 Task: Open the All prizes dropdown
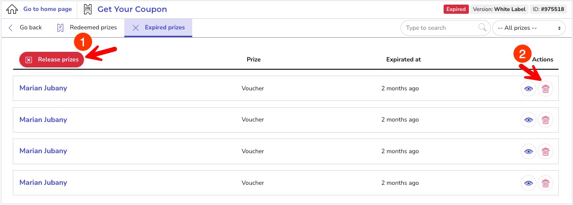click(x=528, y=28)
